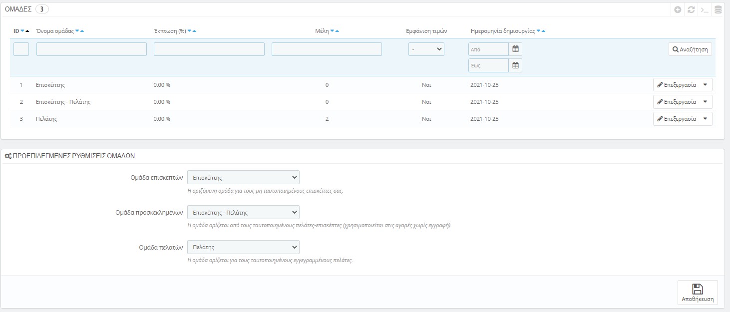Expand action menu for Επισκέπτης row

(705, 85)
